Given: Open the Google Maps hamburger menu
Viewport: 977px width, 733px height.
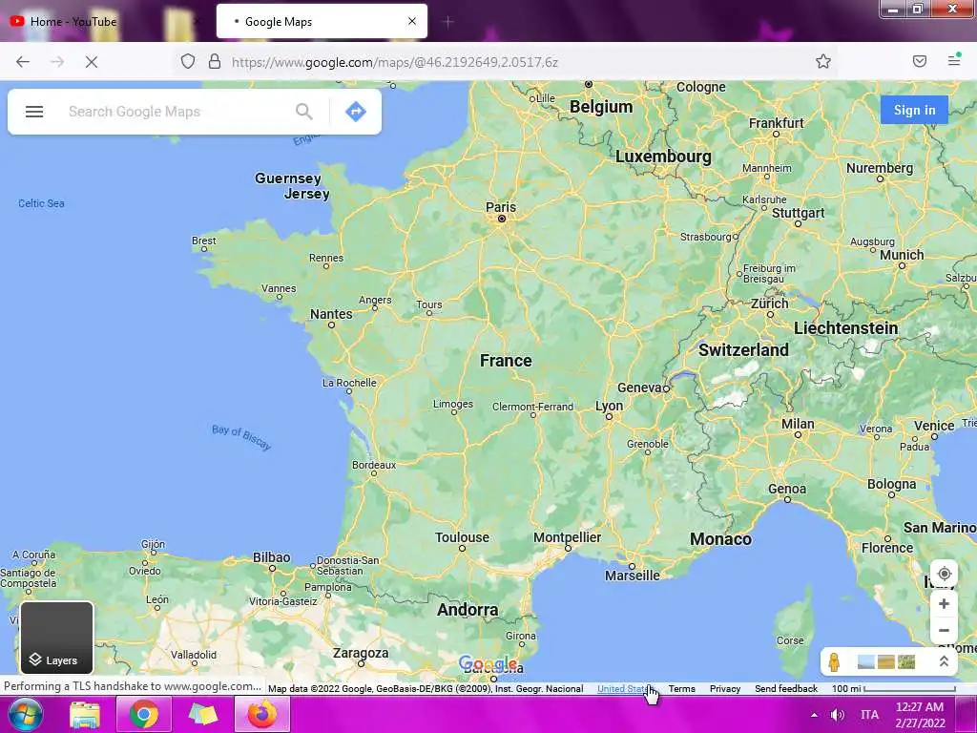Looking at the screenshot, I should pos(34,112).
